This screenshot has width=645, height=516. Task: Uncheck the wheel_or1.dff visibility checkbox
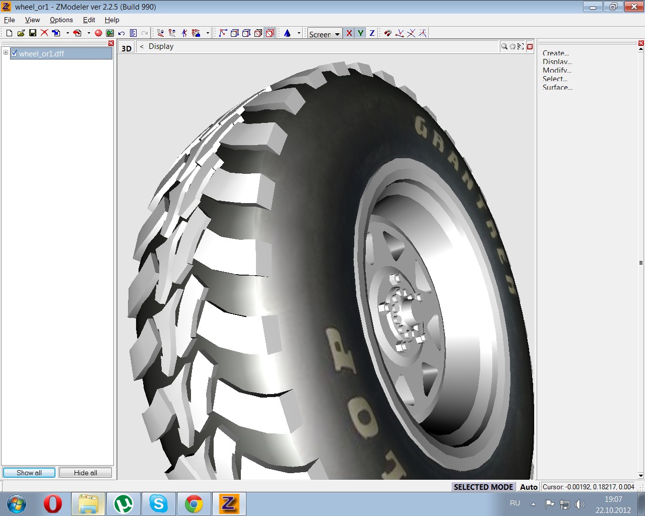coord(14,53)
